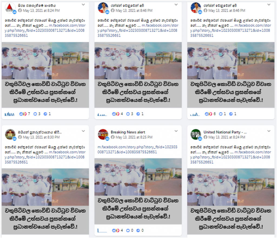Click the May 13, 2021 at 8:25 PM timestamp
Image resolution: width=277 pixels, height=238 pixels.
[x=134, y=137]
